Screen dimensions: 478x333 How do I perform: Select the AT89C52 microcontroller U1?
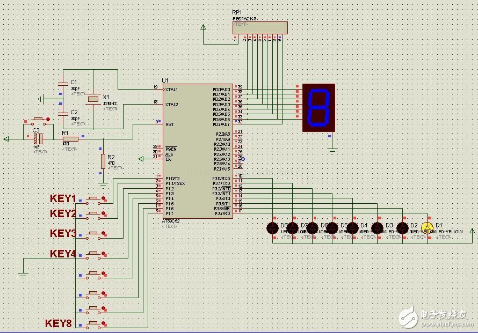[198, 151]
